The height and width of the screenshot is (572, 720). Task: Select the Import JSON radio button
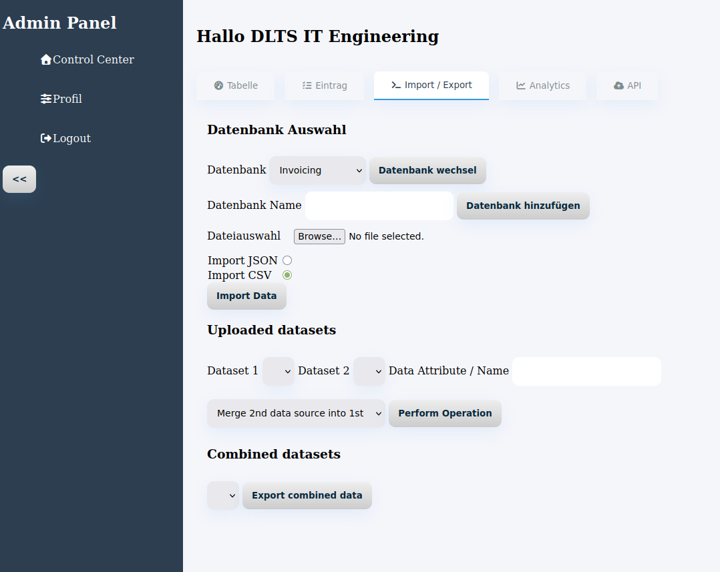[287, 260]
